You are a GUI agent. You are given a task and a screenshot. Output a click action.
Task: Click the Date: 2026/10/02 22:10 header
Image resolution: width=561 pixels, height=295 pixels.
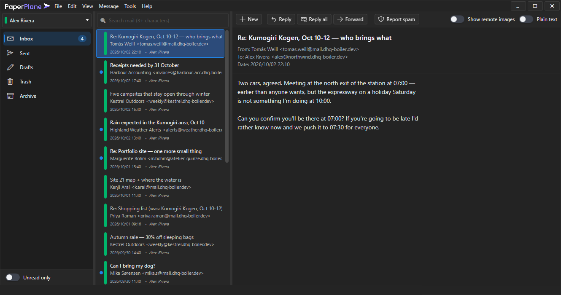[264, 64]
